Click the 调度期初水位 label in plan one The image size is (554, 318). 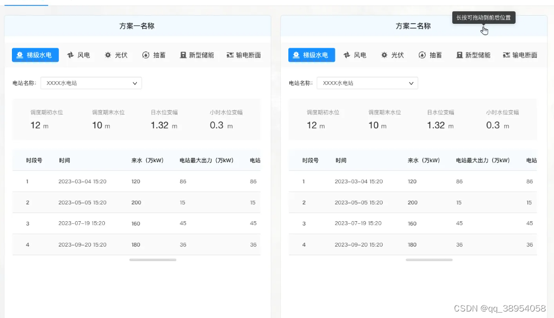tap(47, 112)
